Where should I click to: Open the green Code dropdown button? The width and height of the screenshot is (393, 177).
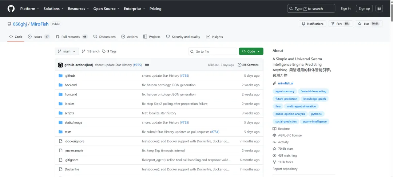251,51
